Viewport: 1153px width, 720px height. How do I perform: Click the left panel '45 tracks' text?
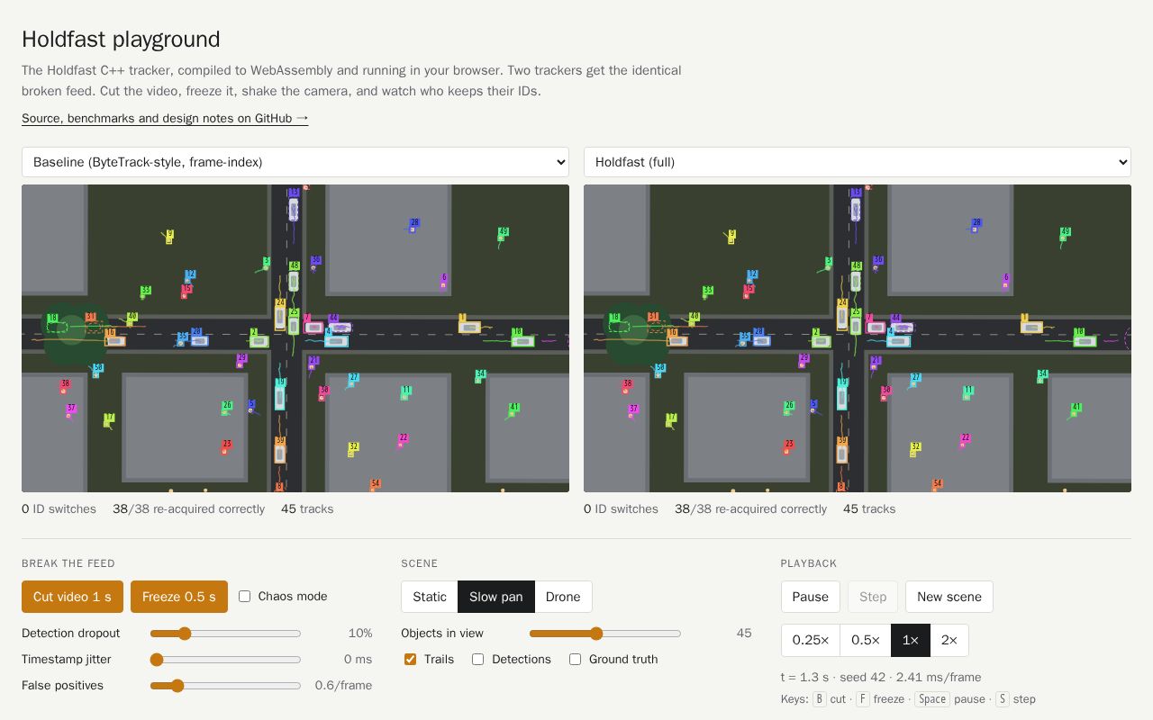click(307, 509)
